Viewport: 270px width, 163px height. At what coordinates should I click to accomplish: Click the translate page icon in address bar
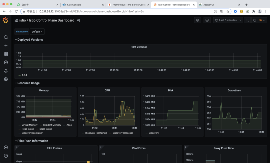pyautogui.click(x=221, y=11)
